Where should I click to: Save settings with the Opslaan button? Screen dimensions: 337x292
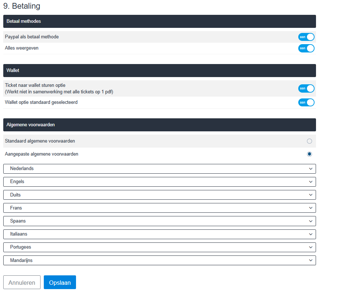pyautogui.click(x=60, y=283)
